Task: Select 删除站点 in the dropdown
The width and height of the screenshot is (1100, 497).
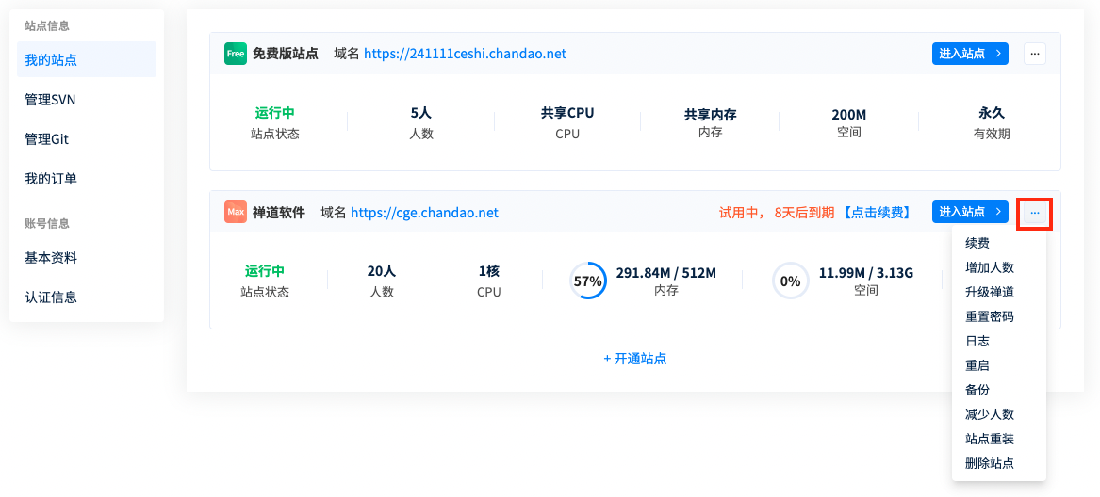Action: pyautogui.click(x=989, y=463)
